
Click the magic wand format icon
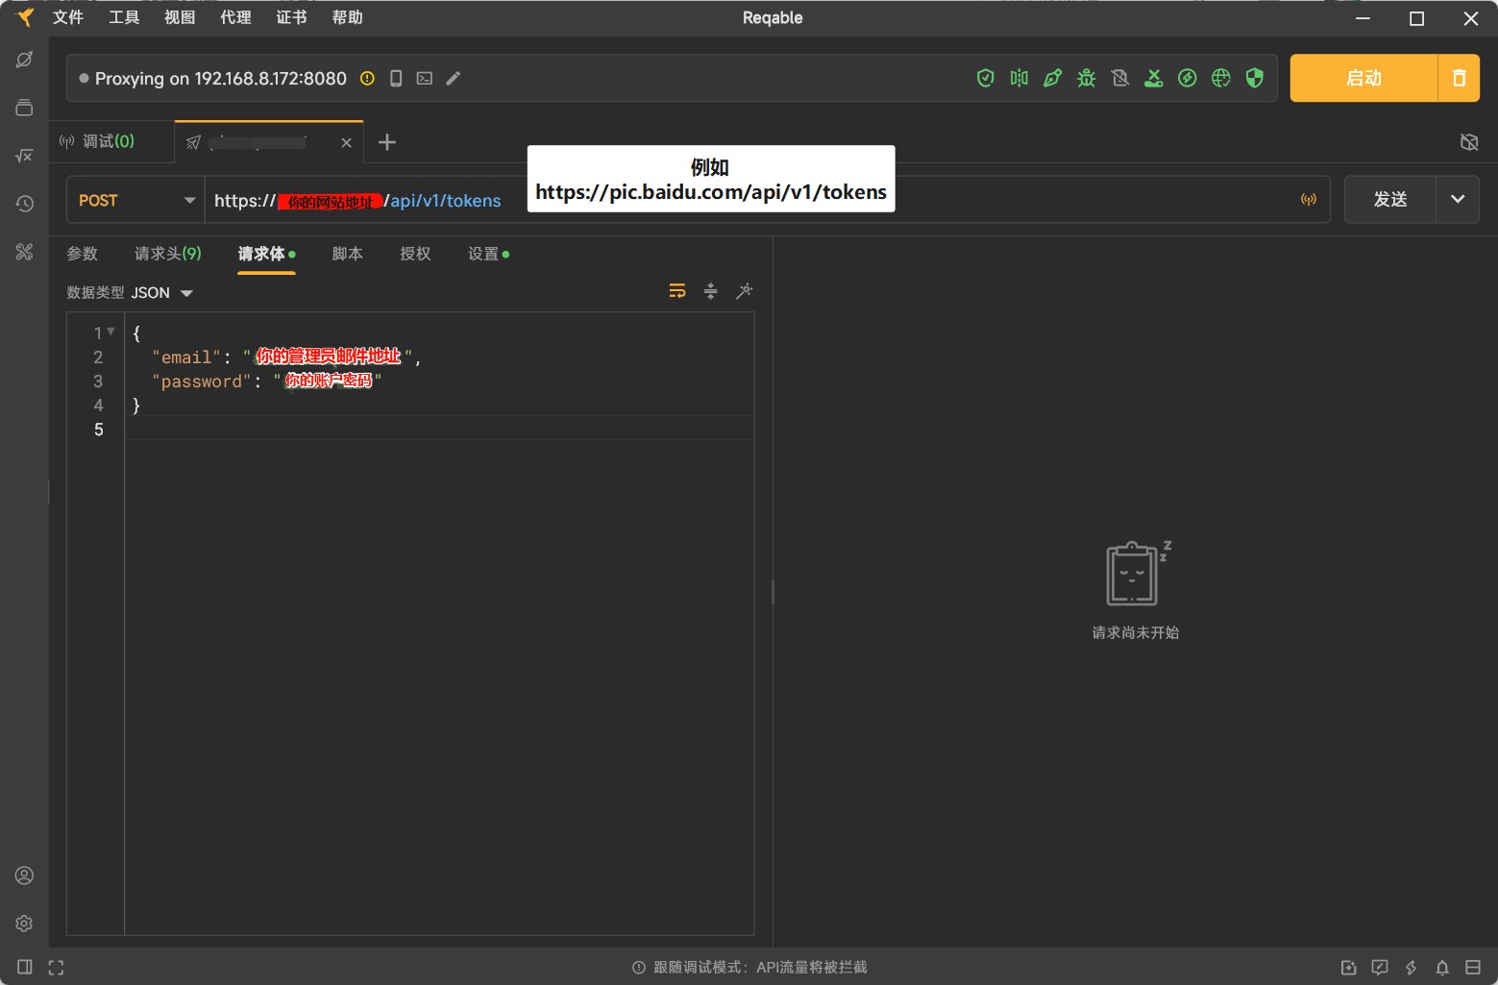(x=744, y=291)
